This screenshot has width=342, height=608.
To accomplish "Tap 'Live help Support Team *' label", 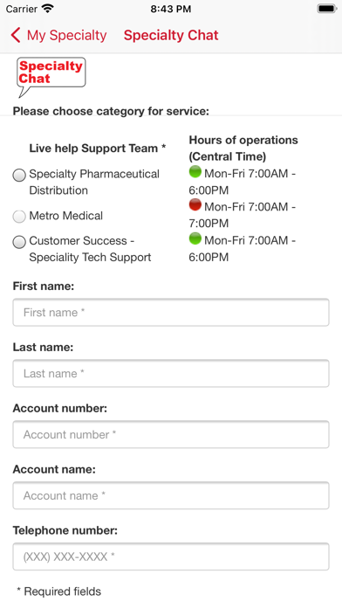I will point(98,149).
